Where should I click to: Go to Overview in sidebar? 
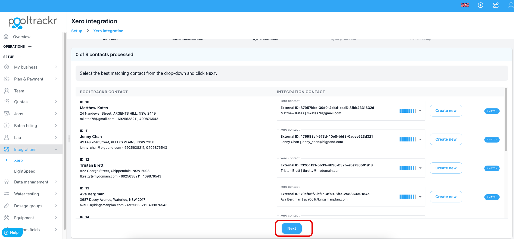(x=22, y=37)
